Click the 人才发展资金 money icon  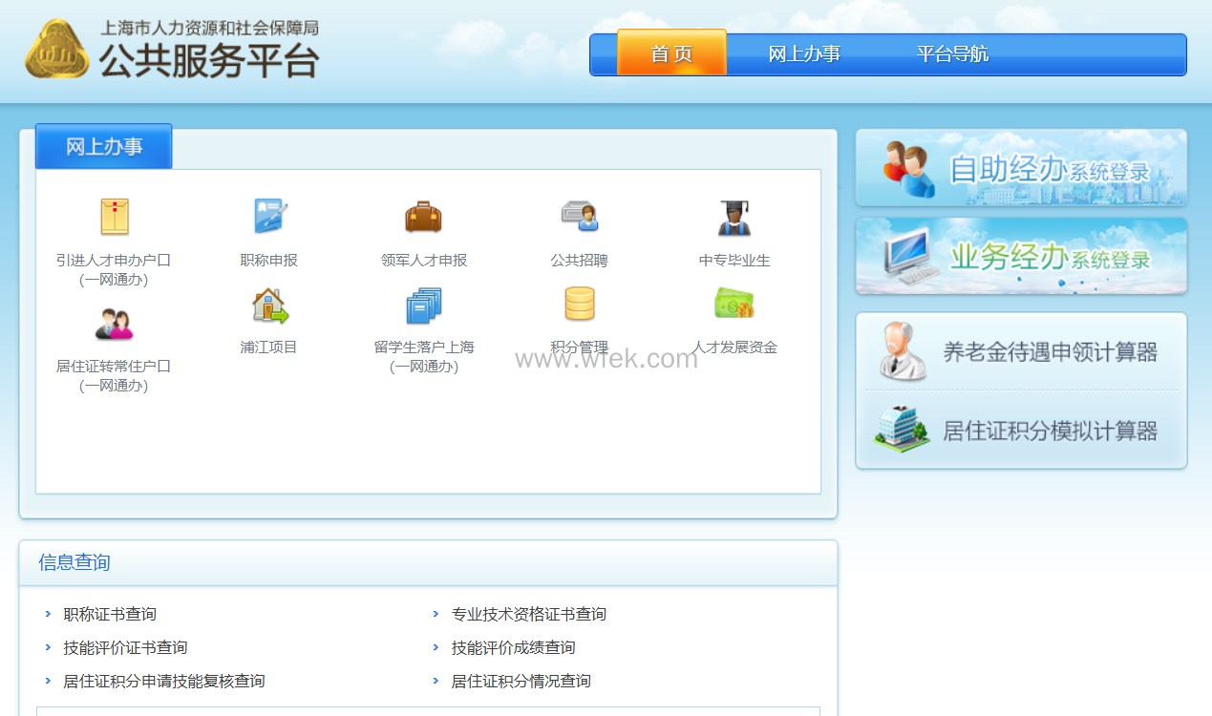tap(734, 305)
